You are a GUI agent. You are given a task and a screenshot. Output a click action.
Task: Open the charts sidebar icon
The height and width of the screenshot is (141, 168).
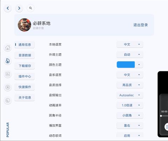(x=8, y=74)
